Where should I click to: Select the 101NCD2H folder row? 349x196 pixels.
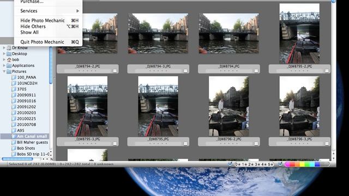tap(25, 83)
